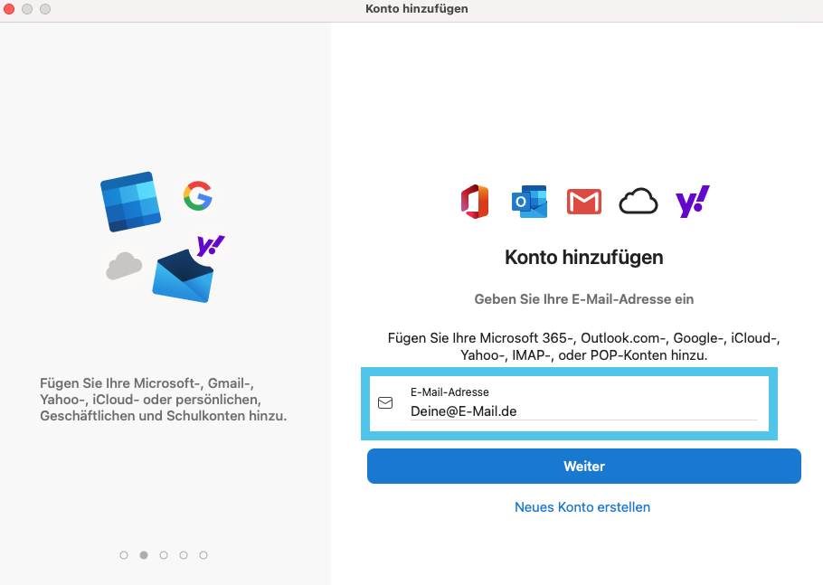Select the first page indicator dot
823x585 pixels.
[x=124, y=555]
